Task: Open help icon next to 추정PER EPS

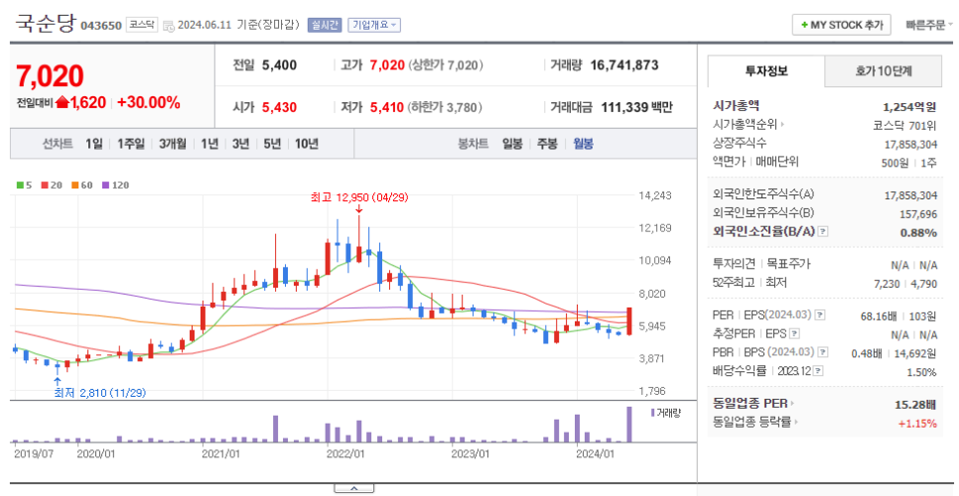Action: click(793, 334)
